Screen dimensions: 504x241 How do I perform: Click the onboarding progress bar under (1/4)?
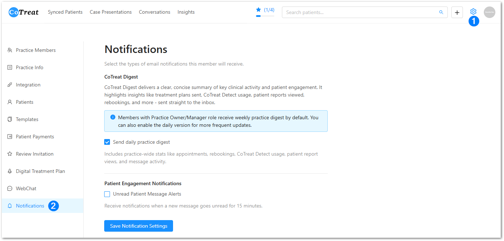tap(265, 16)
